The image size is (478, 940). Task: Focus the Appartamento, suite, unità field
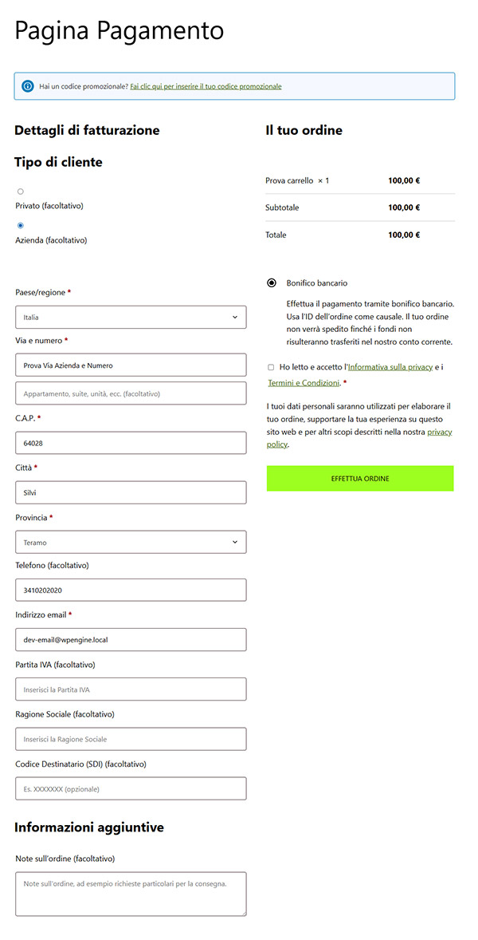131,393
